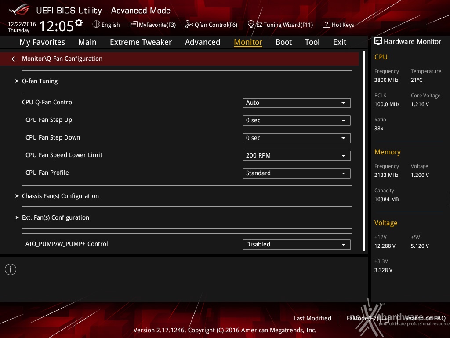450x338 pixels.
Task: Select the CPU Fan Step Up label
Action: pos(48,120)
